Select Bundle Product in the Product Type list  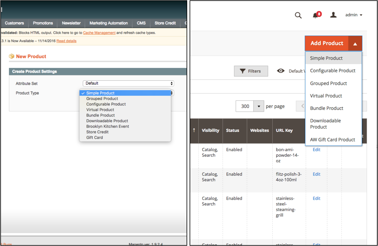(100, 115)
